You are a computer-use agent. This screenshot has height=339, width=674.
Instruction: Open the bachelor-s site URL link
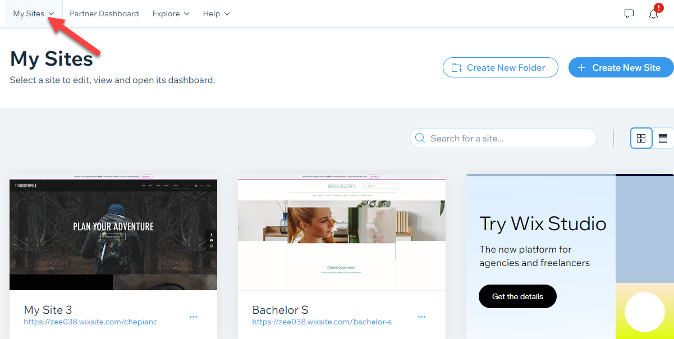click(x=322, y=322)
